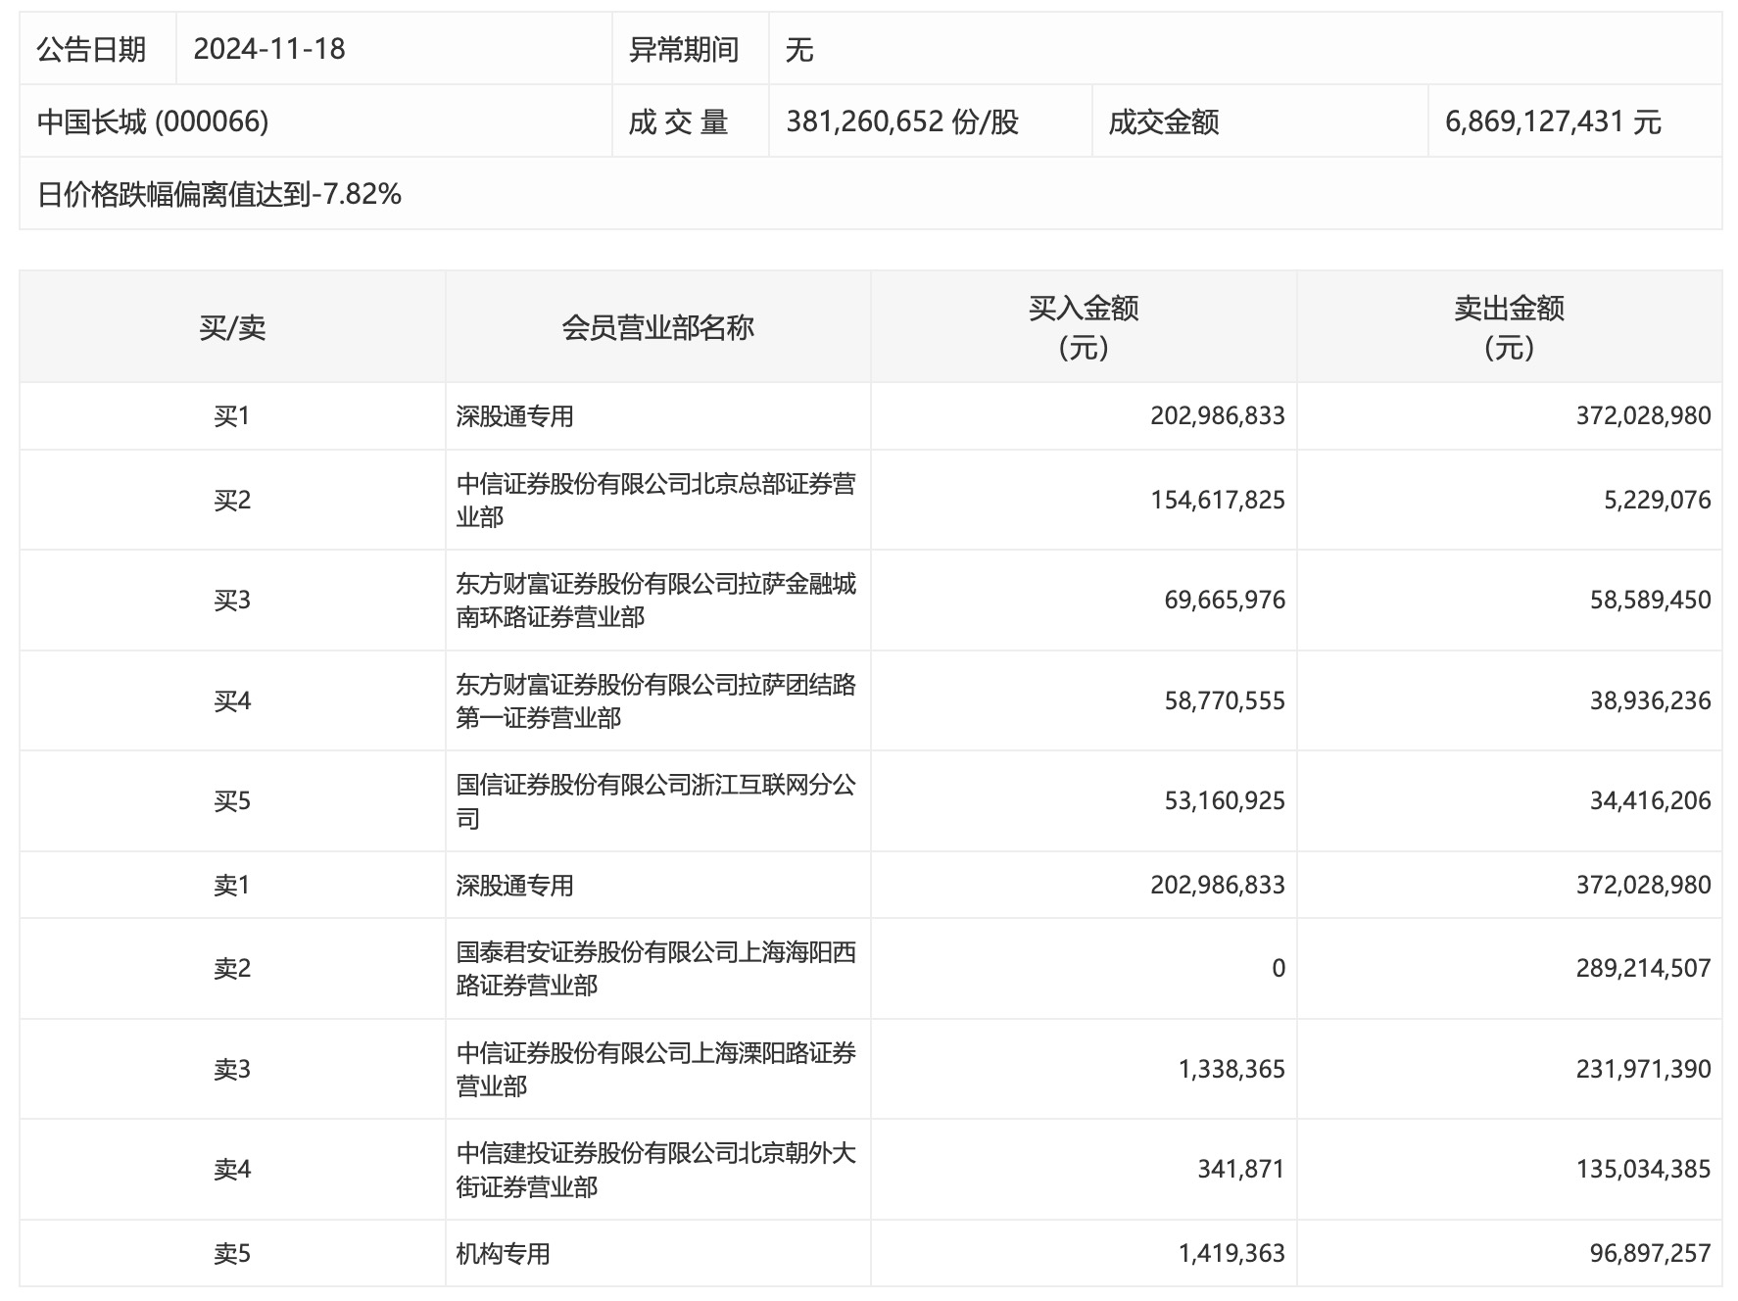Click buy amount 58,770,555
The width and height of the screenshot is (1738, 1301).
pos(1225,701)
